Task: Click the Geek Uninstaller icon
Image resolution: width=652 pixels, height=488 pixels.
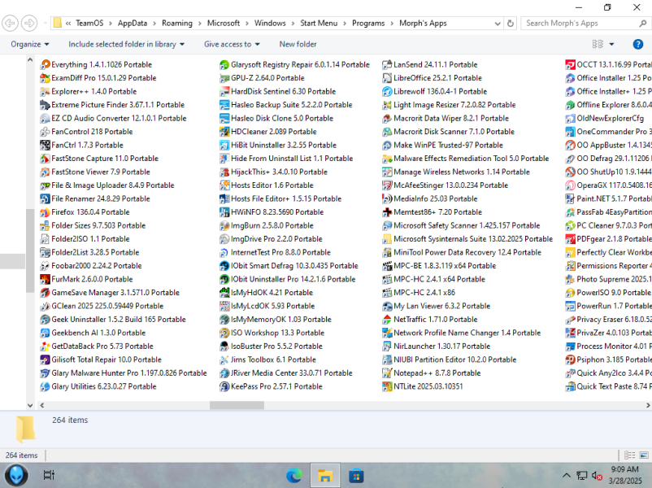Action: point(45,320)
